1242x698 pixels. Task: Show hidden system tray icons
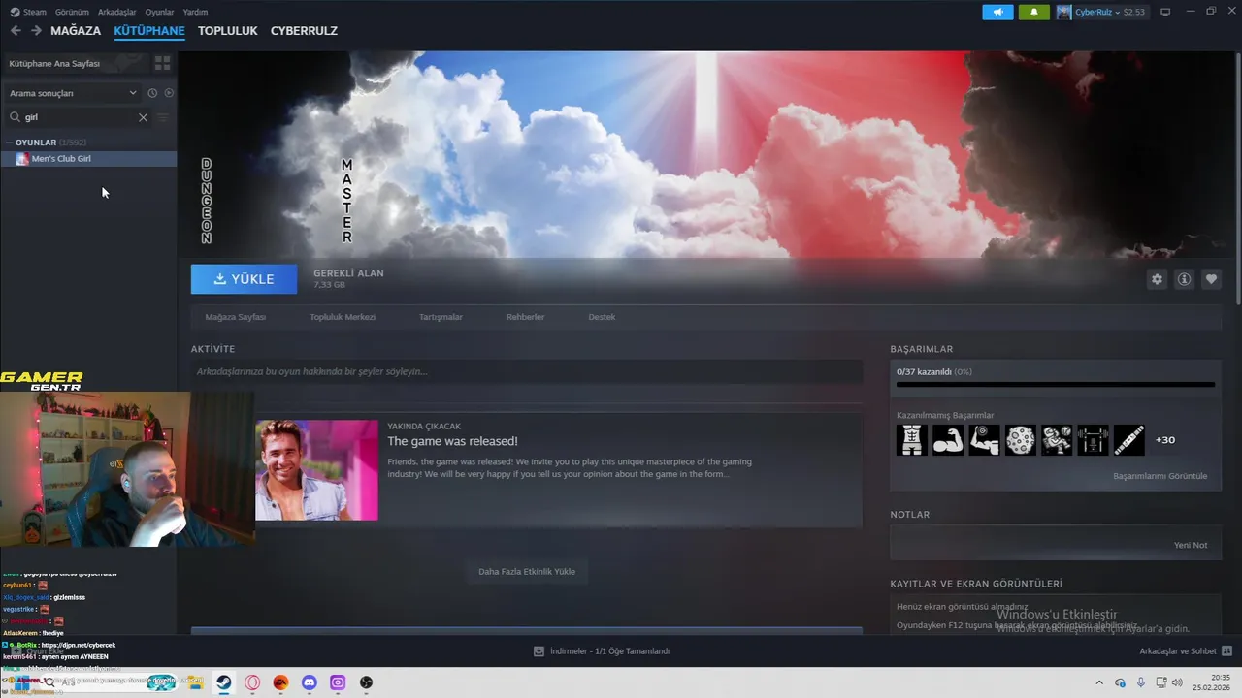click(1098, 682)
